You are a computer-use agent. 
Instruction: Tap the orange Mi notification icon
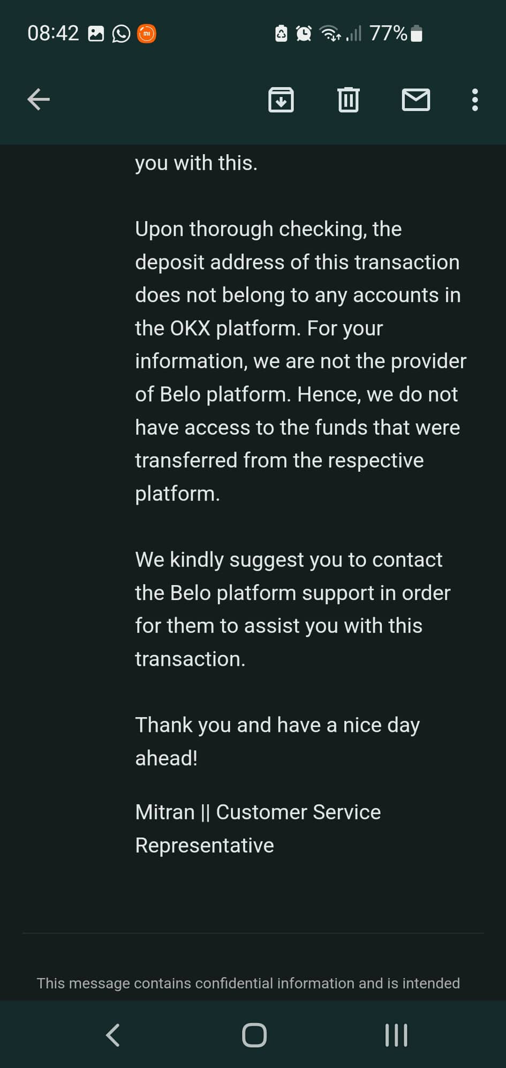click(x=147, y=34)
